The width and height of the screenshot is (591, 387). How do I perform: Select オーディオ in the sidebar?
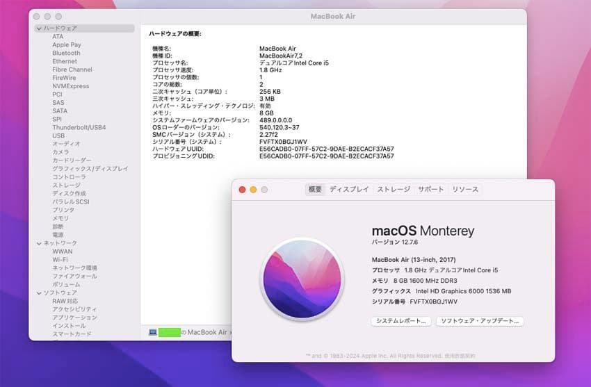coord(66,144)
